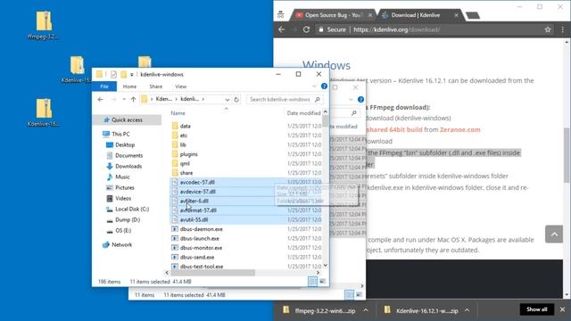Click the Explorer help question mark icon
This screenshot has height=321, width=571.
(x=324, y=86)
